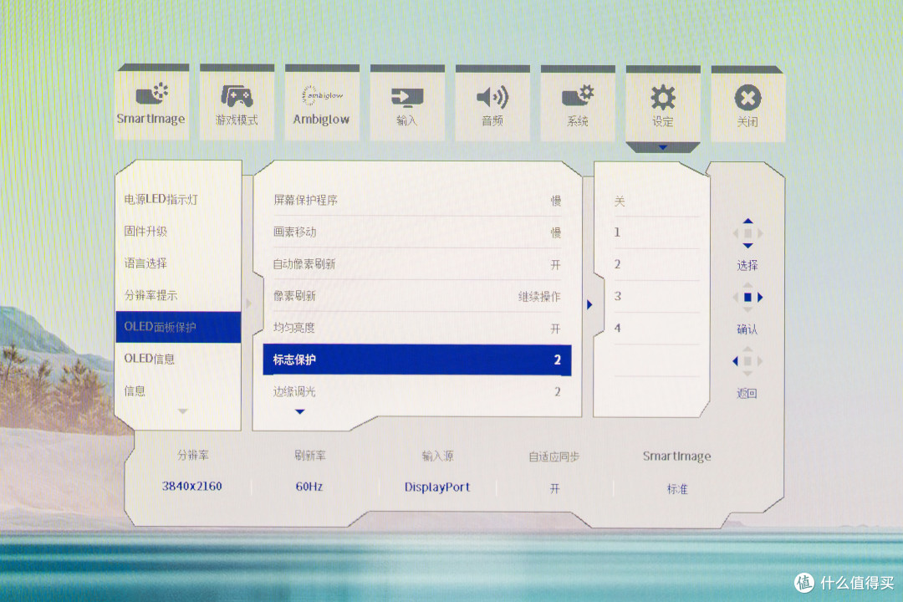This screenshot has height=602, width=903.
Task: Select the highlighted 标志保护 row
Action: 417,360
